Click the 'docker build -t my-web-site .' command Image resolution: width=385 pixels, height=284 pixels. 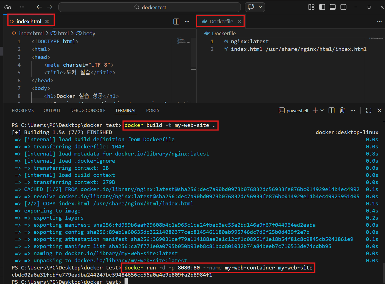point(170,125)
